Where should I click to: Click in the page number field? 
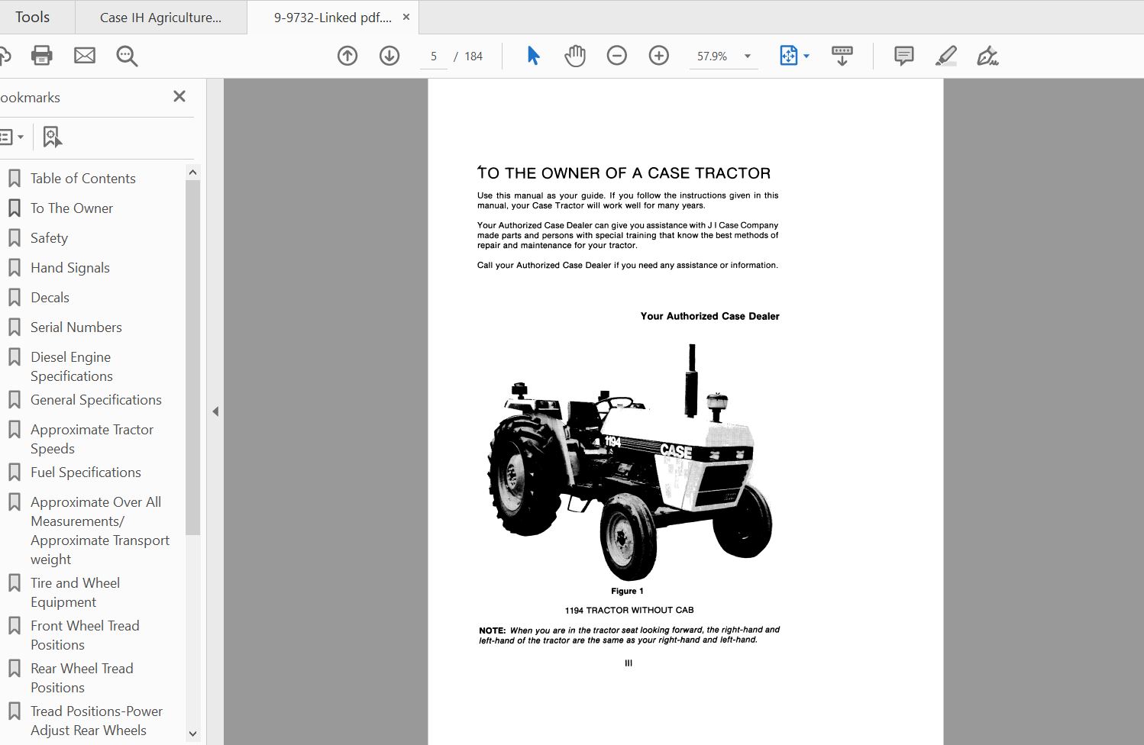[x=433, y=55]
